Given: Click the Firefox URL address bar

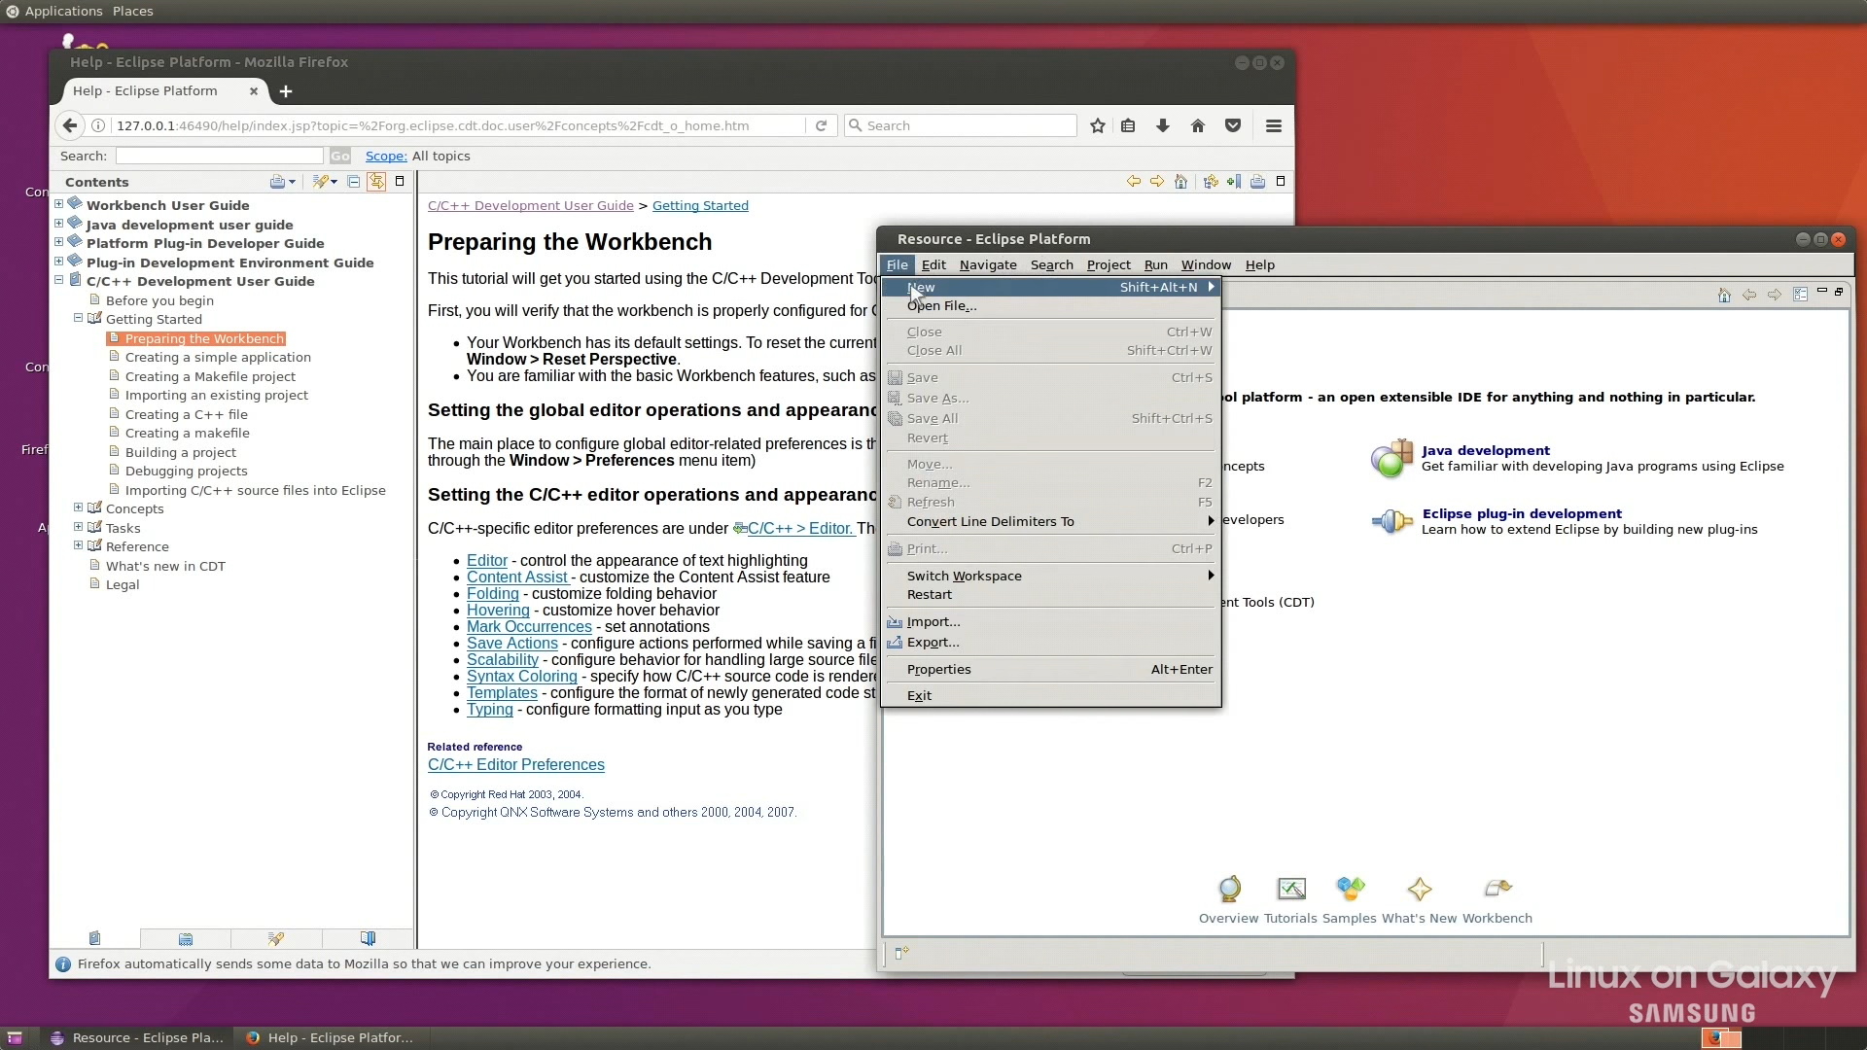Looking at the screenshot, I should pyautogui.click(x=457, y=125).
